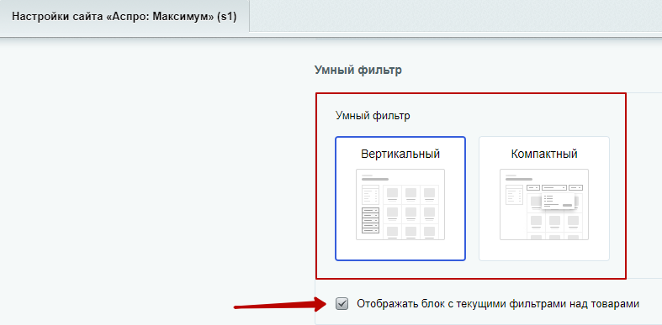Screen dimensions: 662x325
Task: Click the bold Умный фильтр section heading
Action: pos(358,70)
